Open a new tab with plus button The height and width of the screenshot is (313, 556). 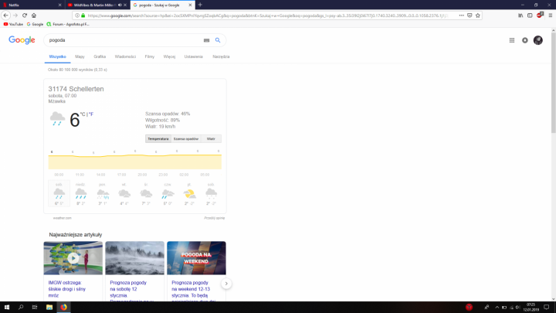pos(200,5)
